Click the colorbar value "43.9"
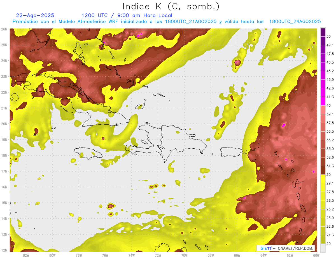The width and height of the screenshot is (336, 259). [330, 80]
